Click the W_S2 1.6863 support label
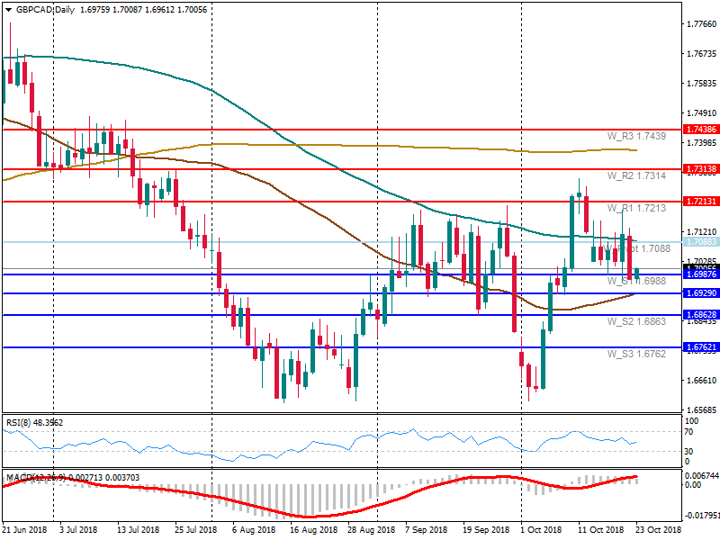720x540 pixels. 636,321
